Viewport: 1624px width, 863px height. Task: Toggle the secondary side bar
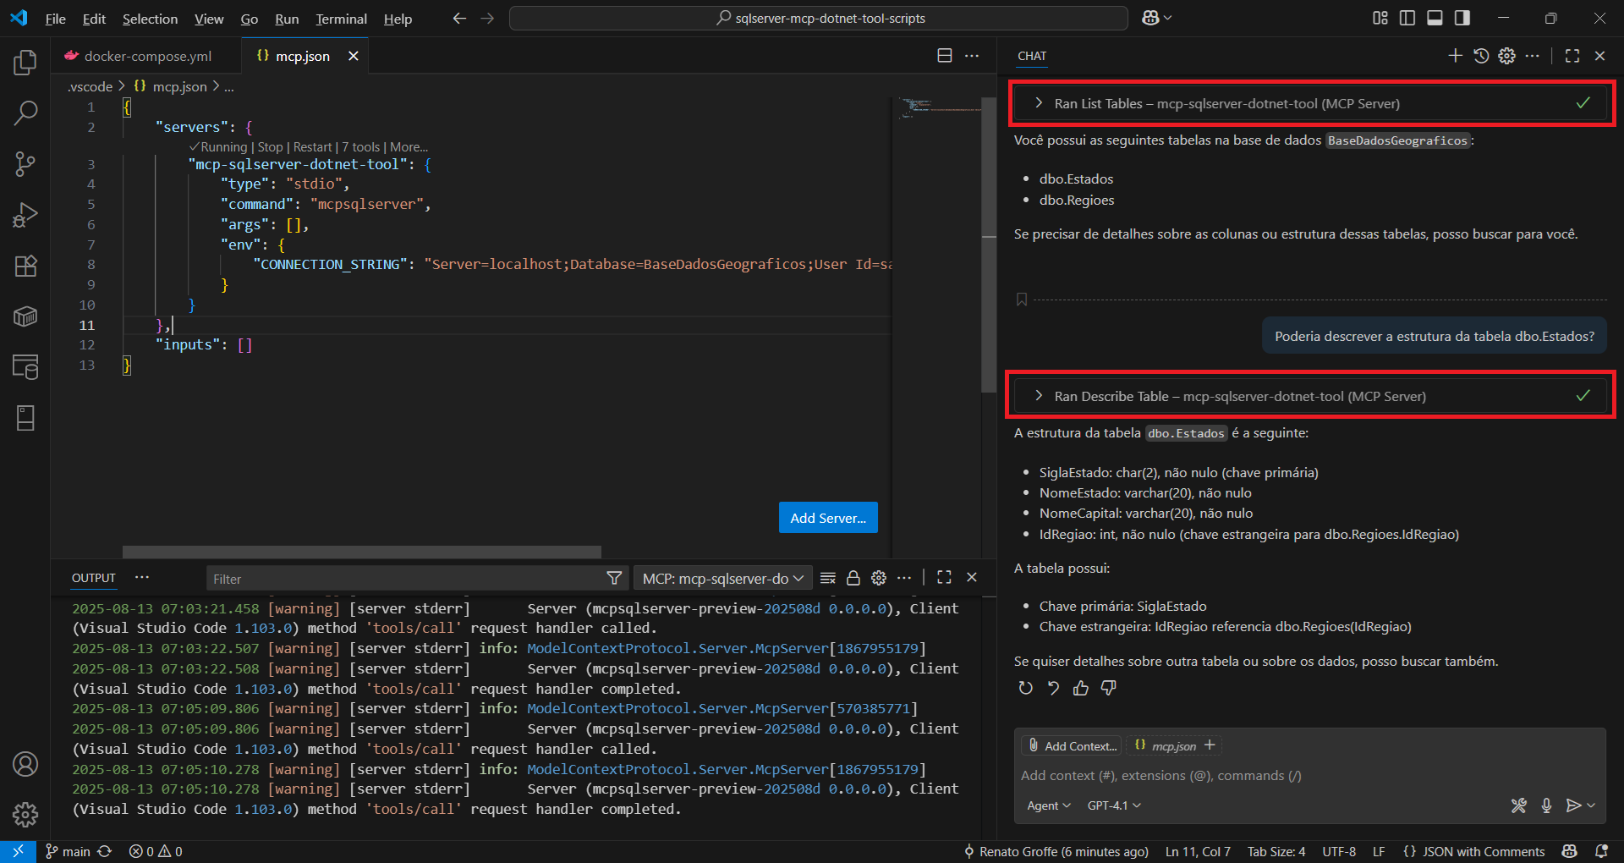[x=1462, y=18]
